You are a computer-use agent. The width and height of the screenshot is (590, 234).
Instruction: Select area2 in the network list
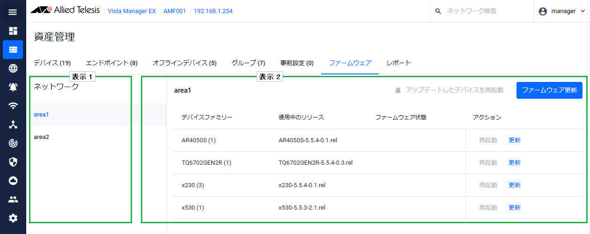41,137
